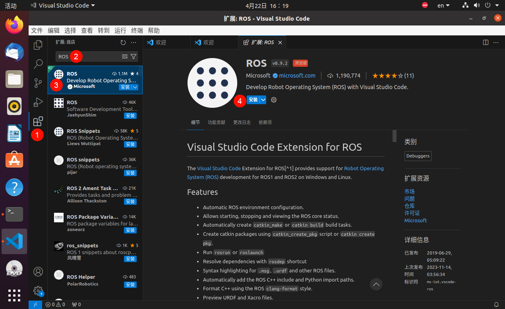Open the 仓库 resource link

409,206
